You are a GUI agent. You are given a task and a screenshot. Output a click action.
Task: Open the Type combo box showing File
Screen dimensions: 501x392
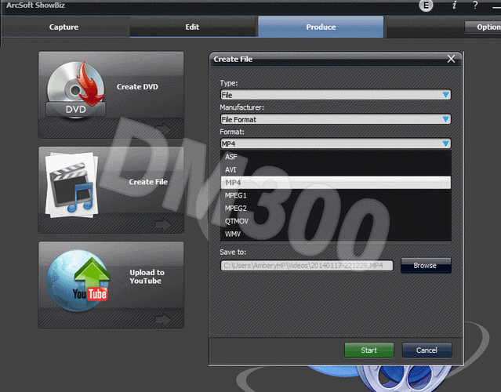click(x=336, y=95)
